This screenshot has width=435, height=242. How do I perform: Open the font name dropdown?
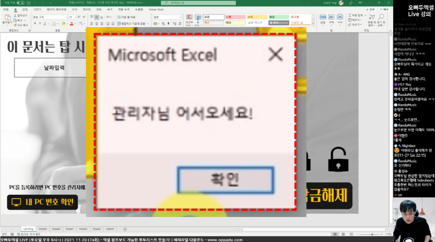(x=66, y=17)
